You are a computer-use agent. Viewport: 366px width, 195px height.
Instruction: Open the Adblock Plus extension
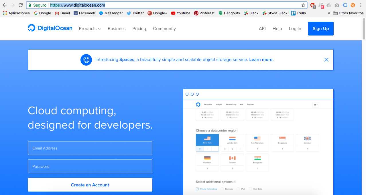point(313,5)
